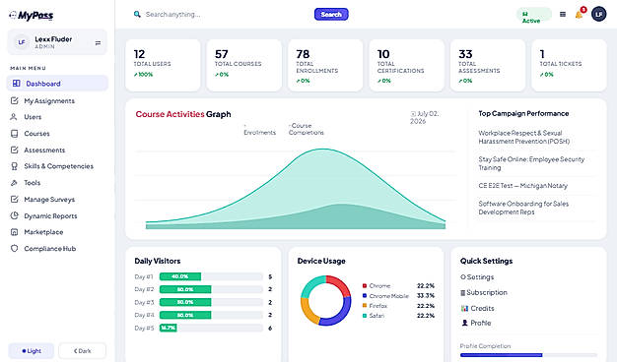Click the Day #1 40.0% visitor bar
The image size is (617, 362).
(x=180, y=276)
